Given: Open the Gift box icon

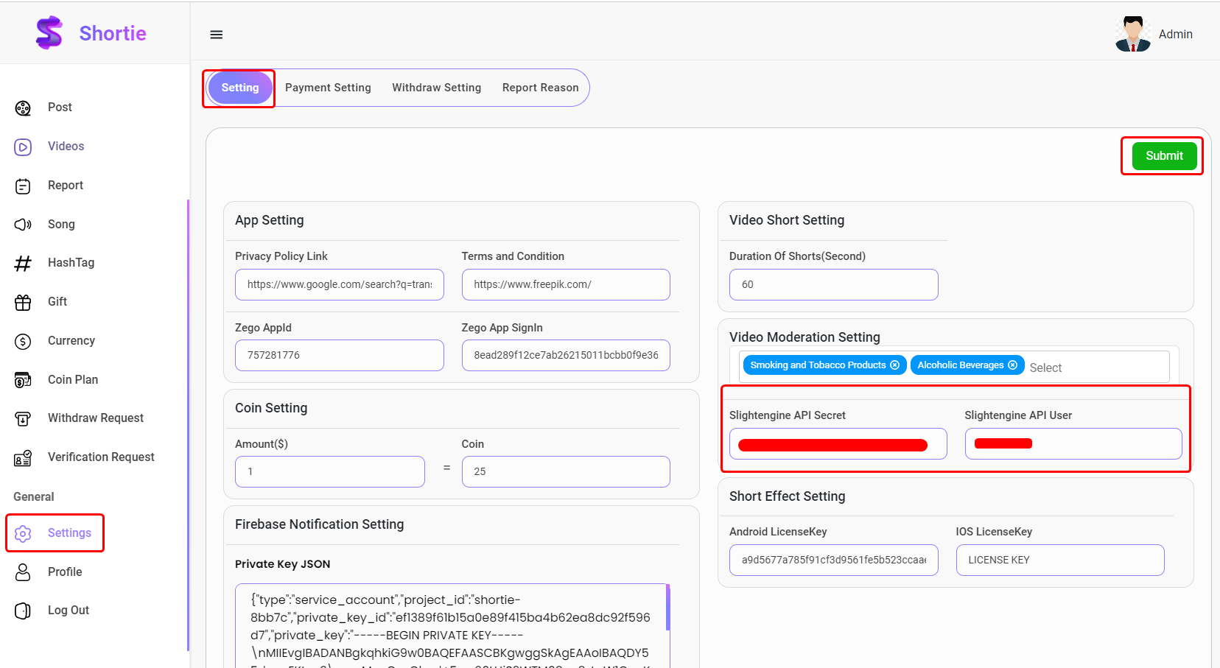Looking at the screenshot, I should [23, 302].
